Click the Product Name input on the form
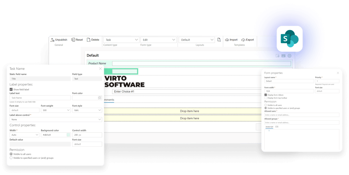 coord(201,64)
